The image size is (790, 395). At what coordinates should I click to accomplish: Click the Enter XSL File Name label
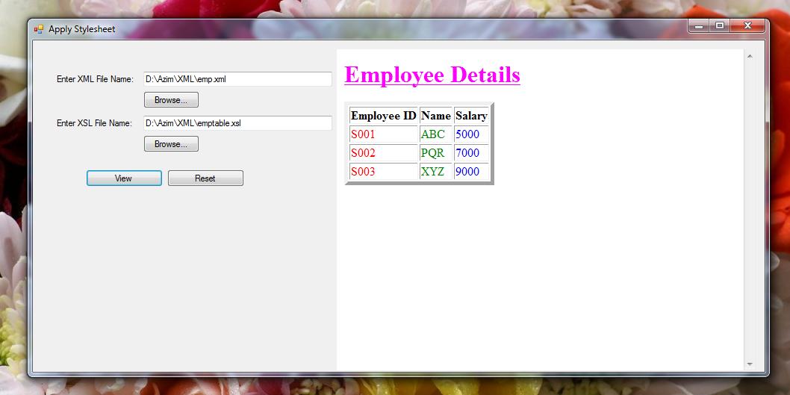click(x=94, y=123)
